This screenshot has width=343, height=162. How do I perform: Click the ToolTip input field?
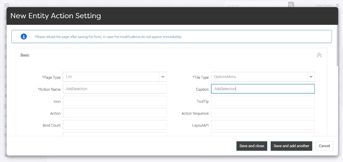(263, 101)
